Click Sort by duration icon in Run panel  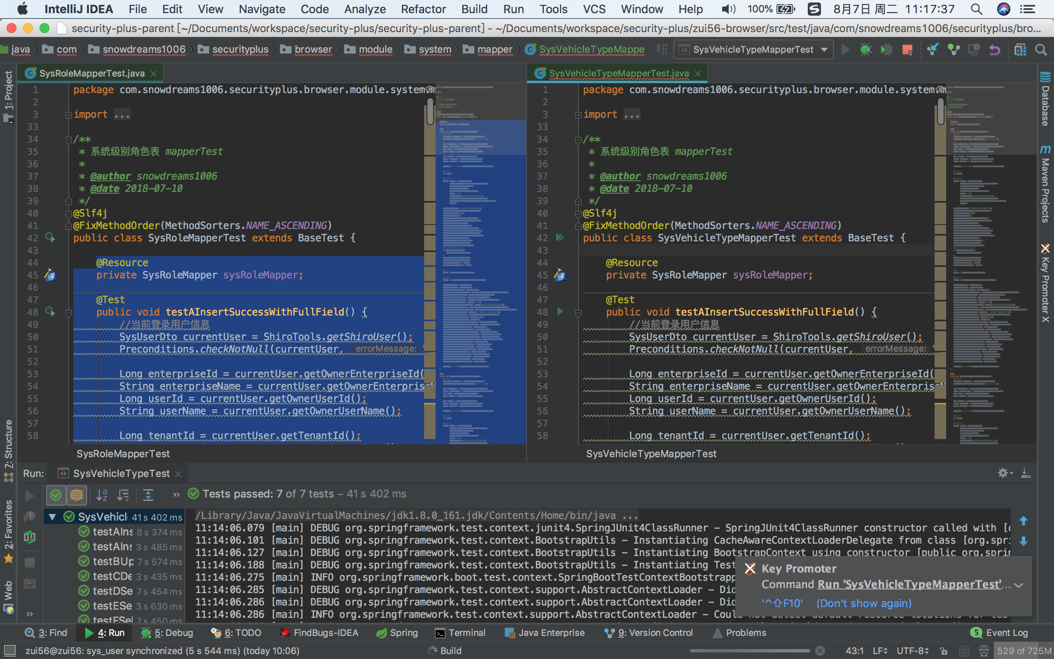click(x=123, y=495)
